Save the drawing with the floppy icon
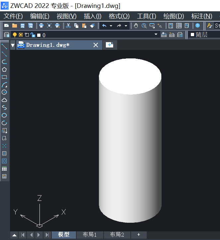The width and height of the screenshot is (220, 240). pyautogui.click(x=23, y=26)
